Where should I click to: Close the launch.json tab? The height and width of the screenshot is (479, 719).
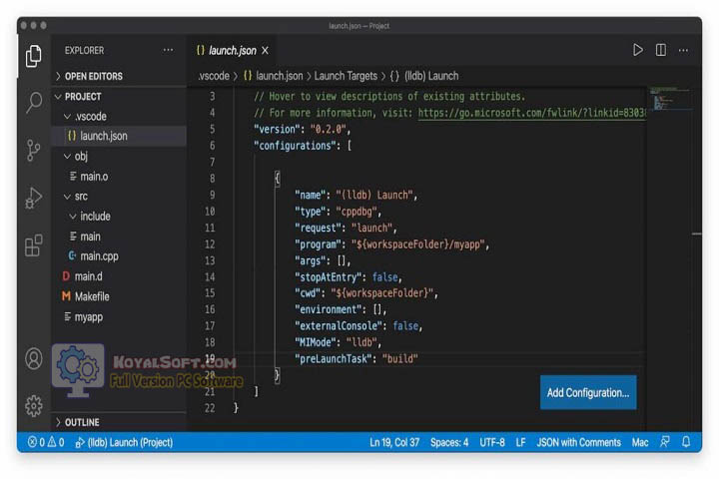(x=265, y=51)
